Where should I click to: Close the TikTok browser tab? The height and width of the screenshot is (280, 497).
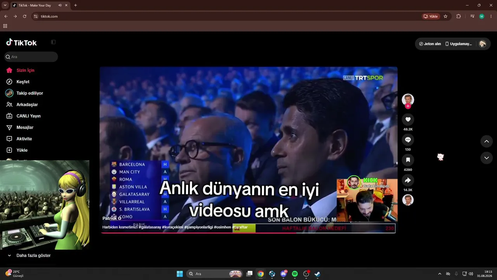(x=67, y=5)
